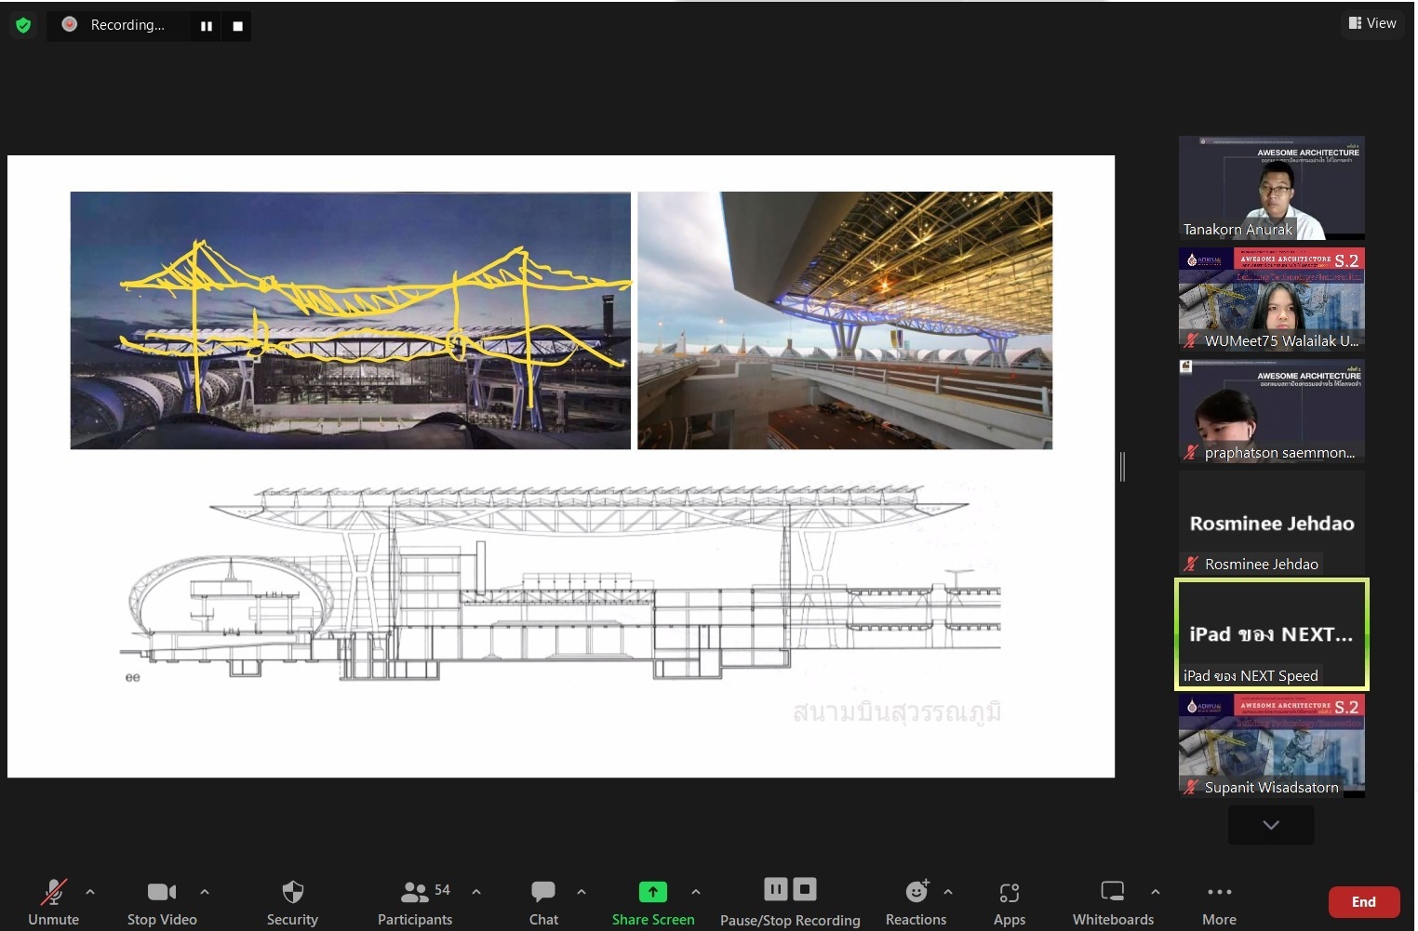Screen dimensions: 1418x931
Task: Unmute the microphone
Action: point(54,901)
